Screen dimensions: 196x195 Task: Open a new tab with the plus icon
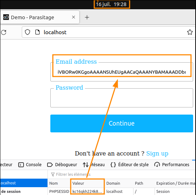87,17
